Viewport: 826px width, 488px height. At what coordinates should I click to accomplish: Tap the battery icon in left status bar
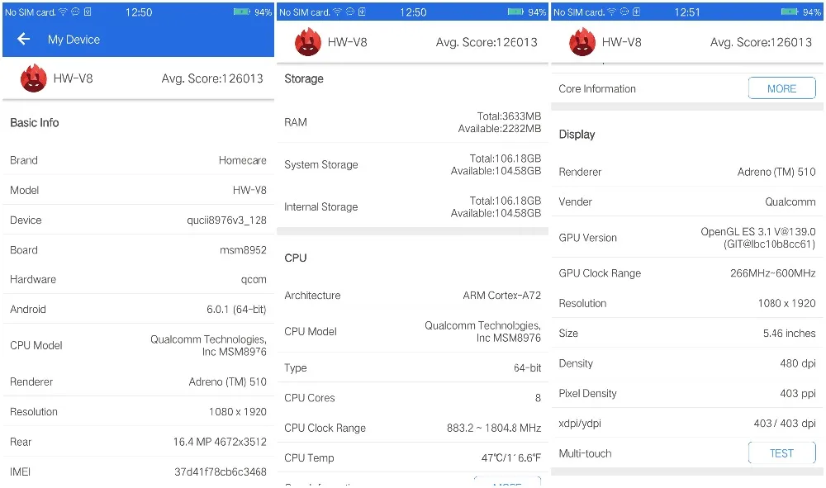(242, 12)
